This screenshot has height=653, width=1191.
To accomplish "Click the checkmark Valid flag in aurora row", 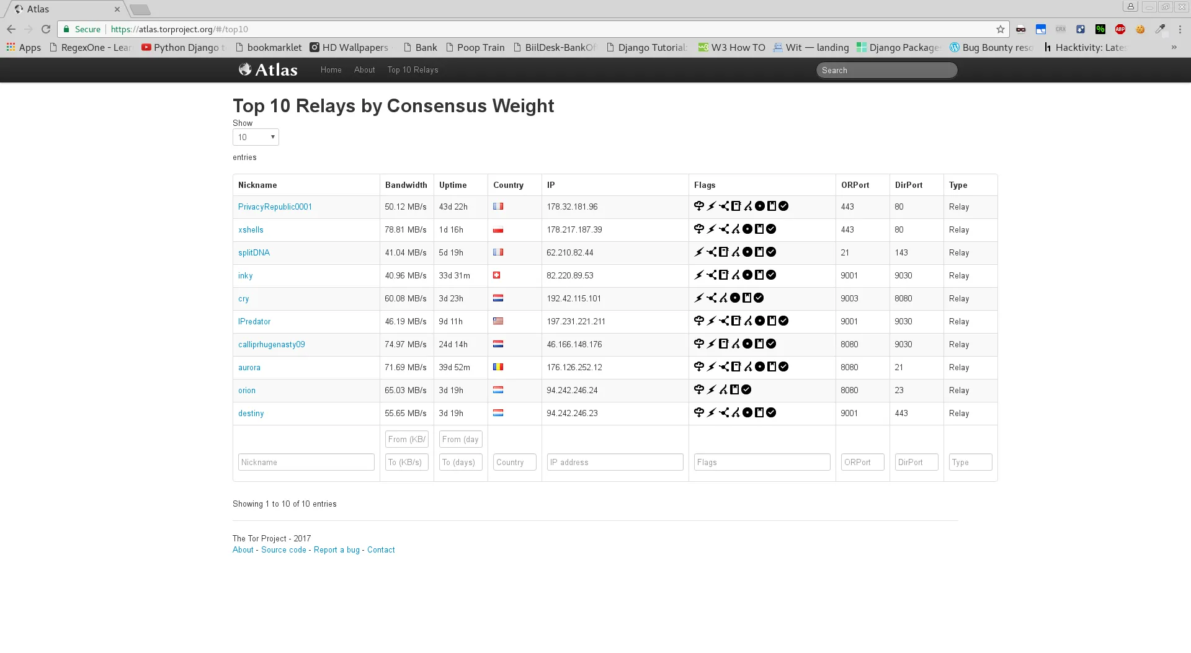I will coord(783,366).
